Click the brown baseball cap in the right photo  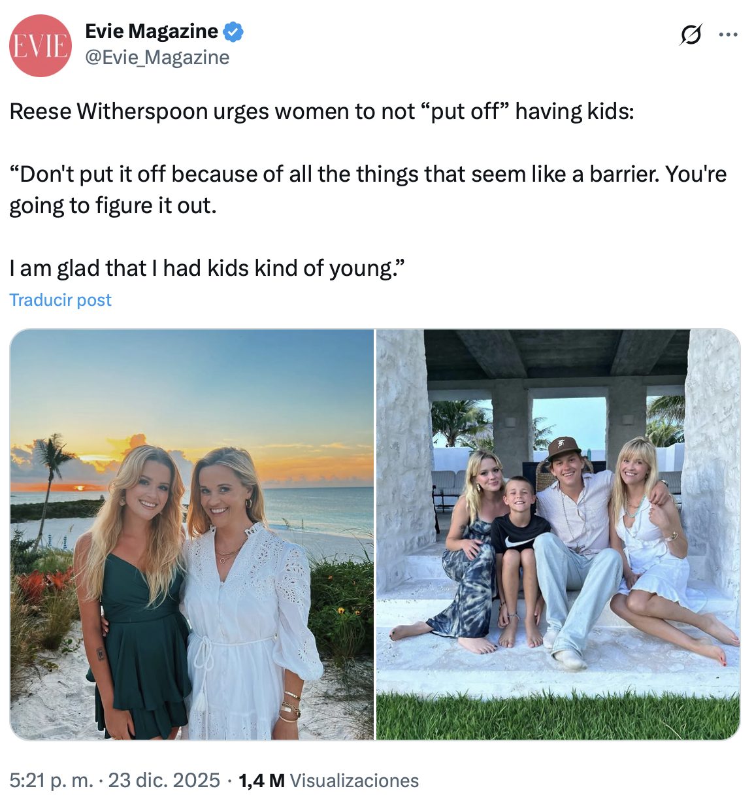pos(563,447)
